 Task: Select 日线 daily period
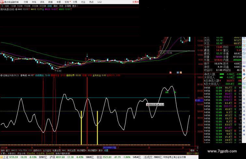pos(49,6)
